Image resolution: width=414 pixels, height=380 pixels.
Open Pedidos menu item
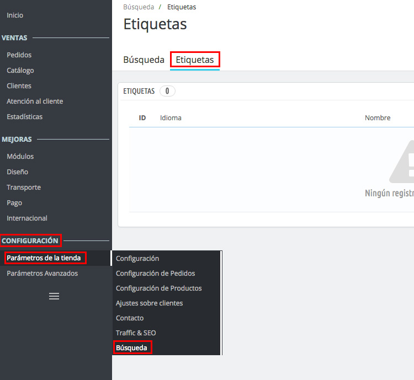pos(19,55)
